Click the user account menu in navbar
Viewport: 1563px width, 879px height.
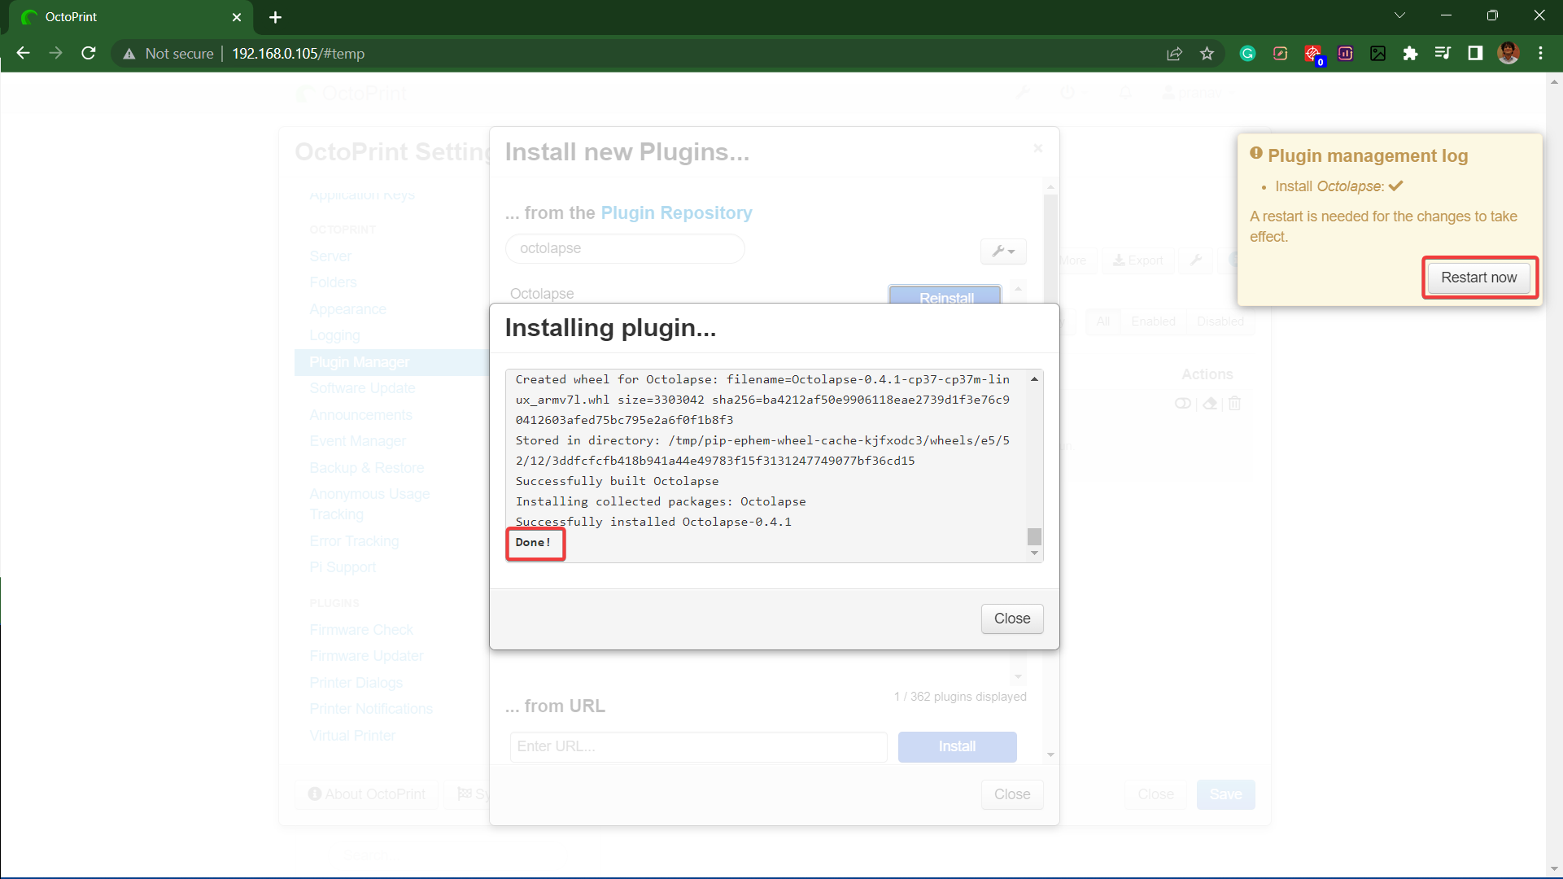[x=1197, y=93]
